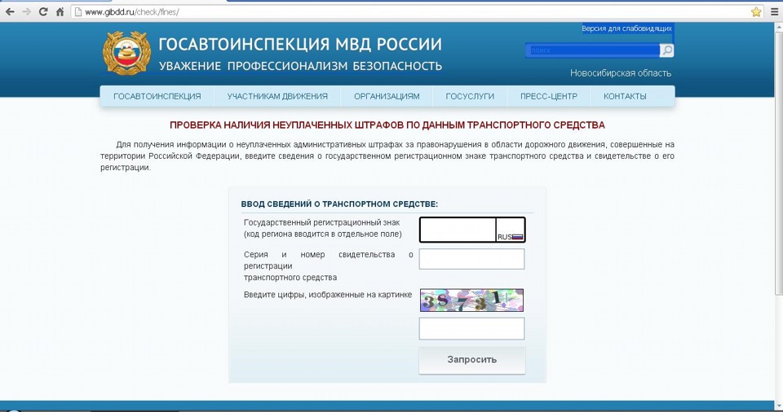Click the browser Forward arrow
Image resolution: width=783 pixels, height=412 pixels.
(26, 11)
